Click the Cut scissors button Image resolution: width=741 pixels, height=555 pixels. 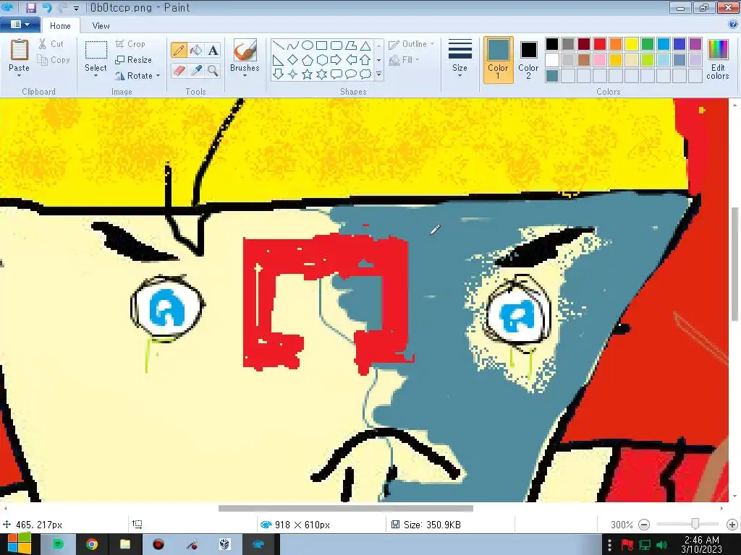[51, 44]
